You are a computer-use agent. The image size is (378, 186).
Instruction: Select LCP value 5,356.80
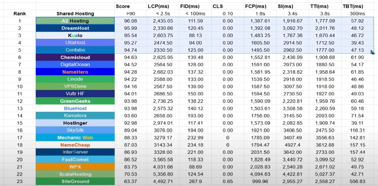point(163,174)
